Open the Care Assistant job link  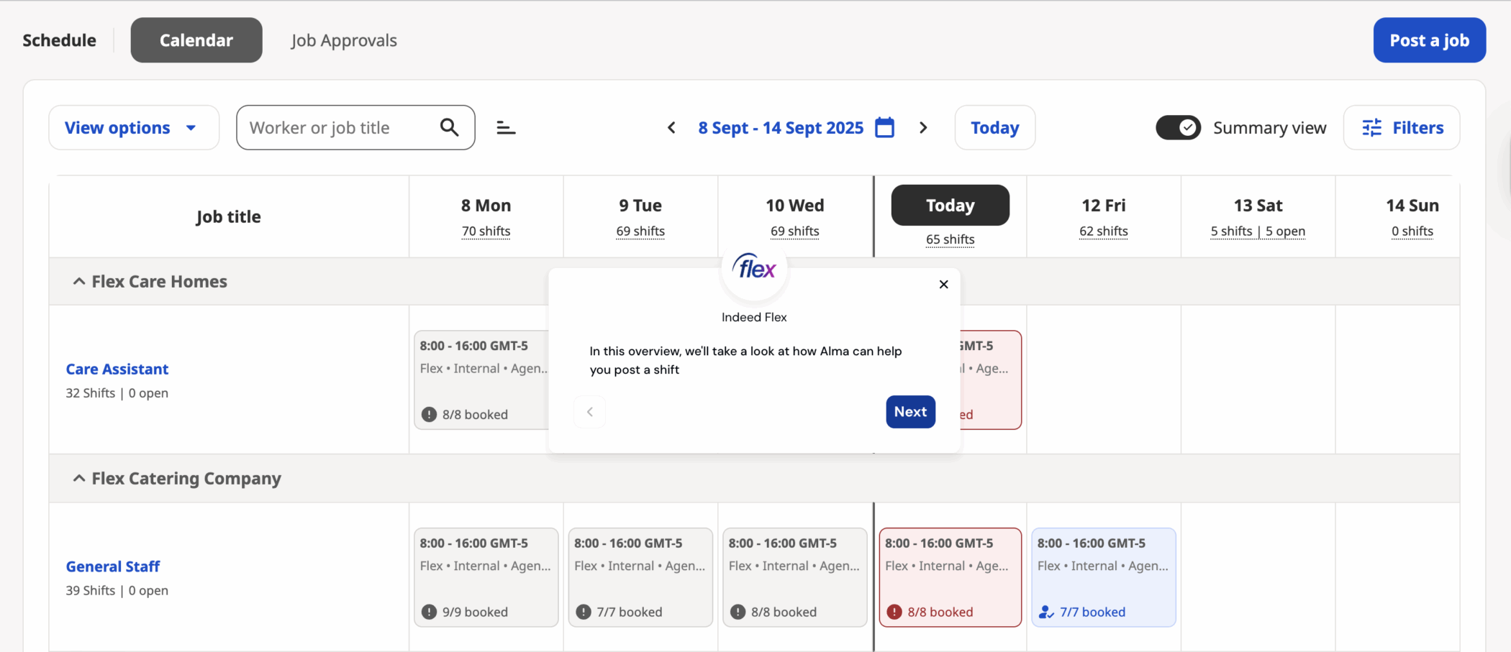click(x=117, y=369)
